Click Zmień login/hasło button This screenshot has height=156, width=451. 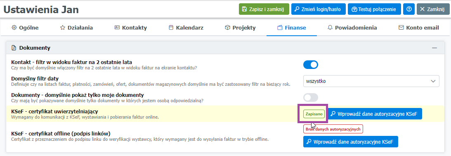[x=319, y=9]
